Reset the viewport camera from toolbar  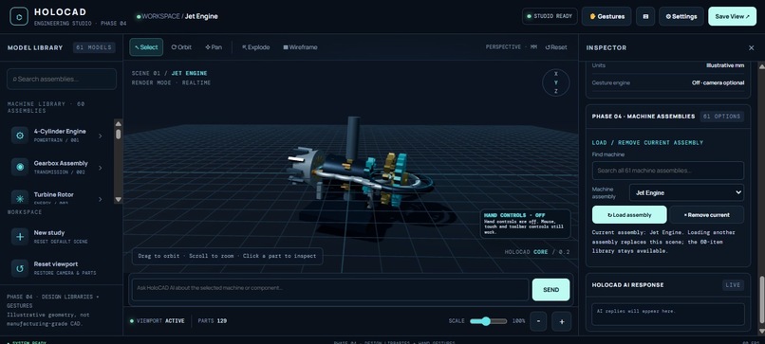coord(556,47)
